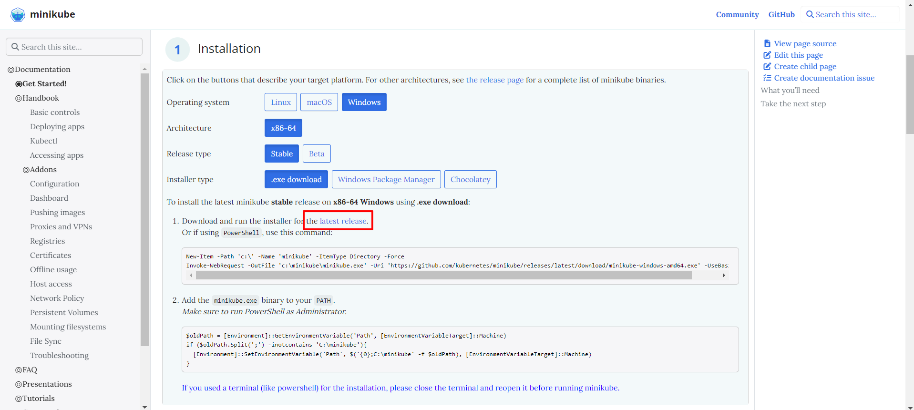Click sidebar scrollbar up arrow
914x410 pixels.
click(x=144, y=69)
